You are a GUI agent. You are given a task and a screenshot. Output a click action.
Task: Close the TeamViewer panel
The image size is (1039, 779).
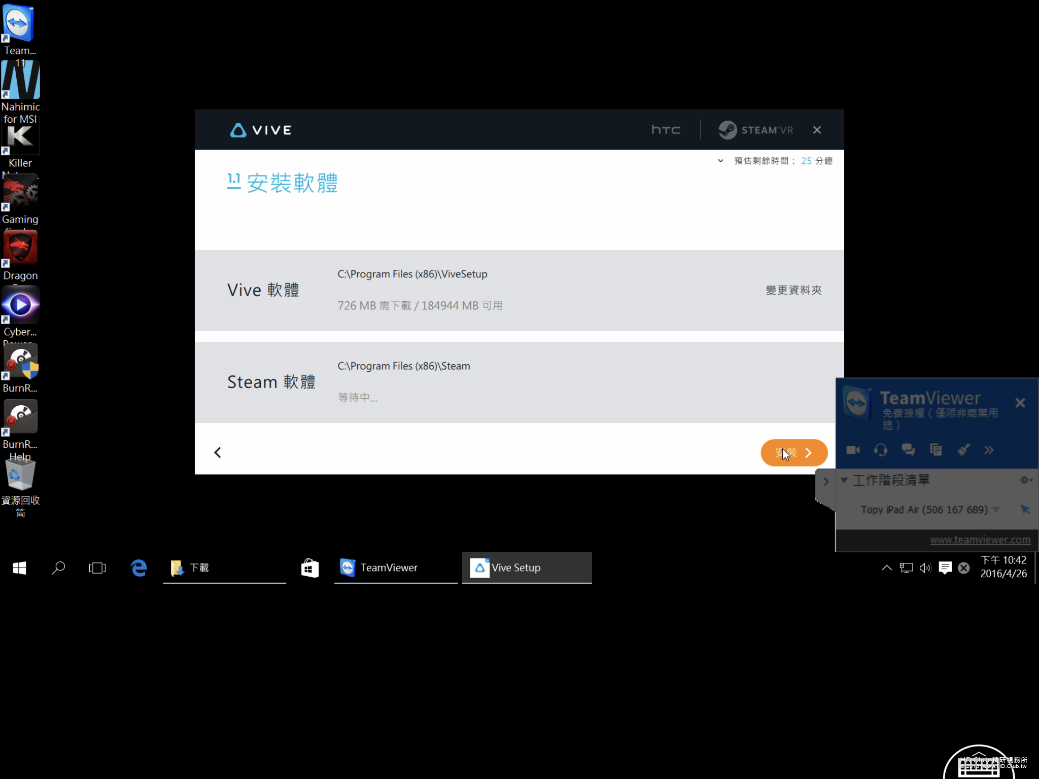point(1020,403)
